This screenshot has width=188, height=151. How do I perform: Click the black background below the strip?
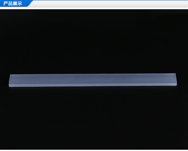[x=94, y=117]
